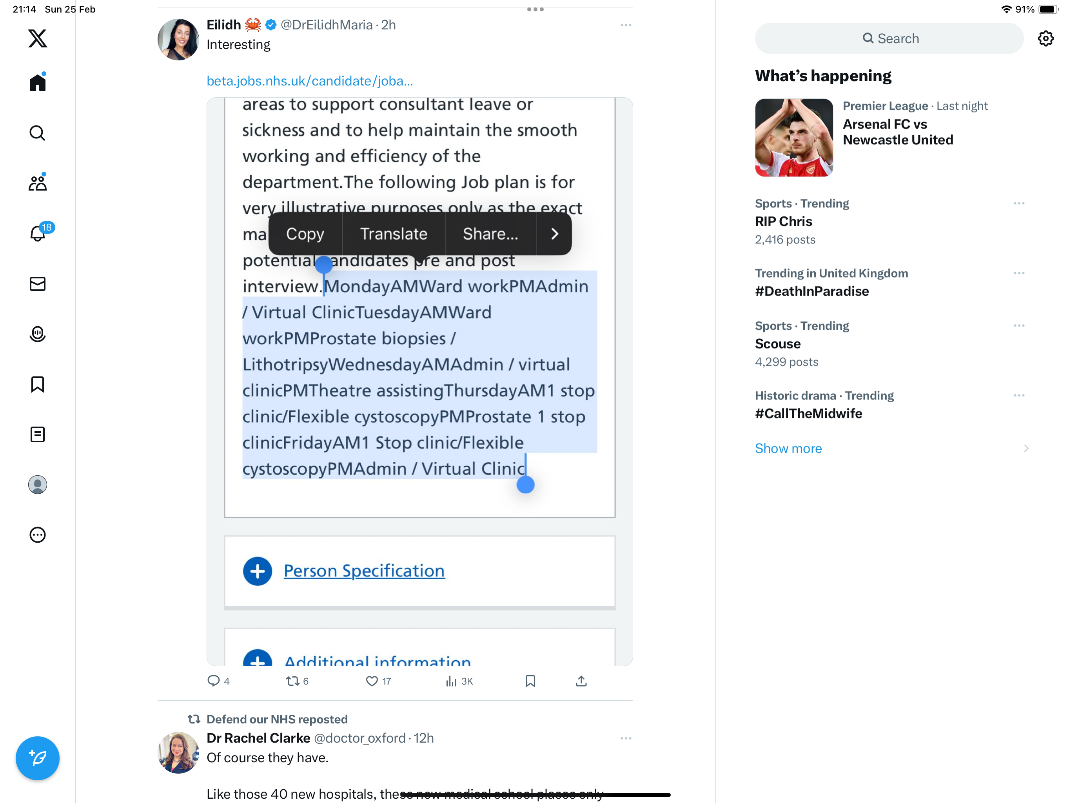
Task: Open search settings gear icon
Action: coord(1046,39)
